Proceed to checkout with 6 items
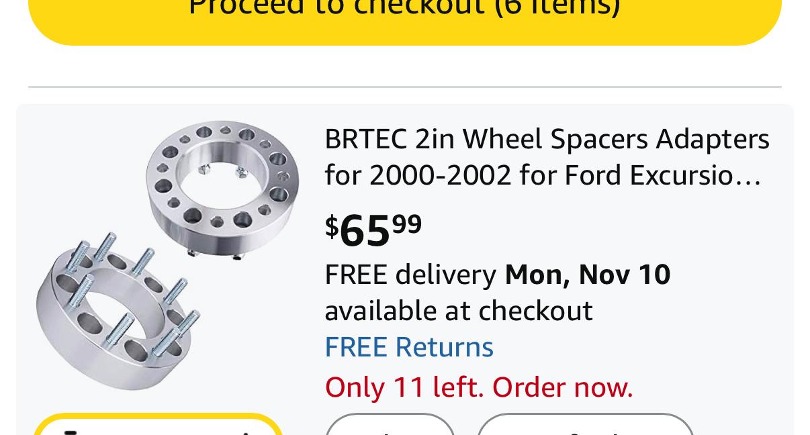The height and width of the screenshot is (435, 810). coord(404,13)
